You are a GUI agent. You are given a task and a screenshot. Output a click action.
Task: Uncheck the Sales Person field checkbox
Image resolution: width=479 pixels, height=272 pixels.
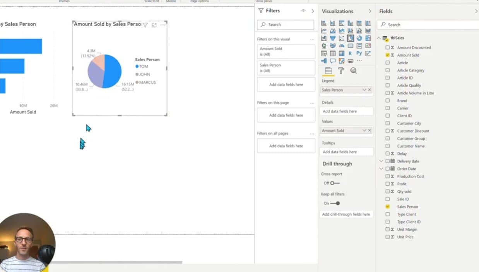pyautogui.click(x=387, y=207)
